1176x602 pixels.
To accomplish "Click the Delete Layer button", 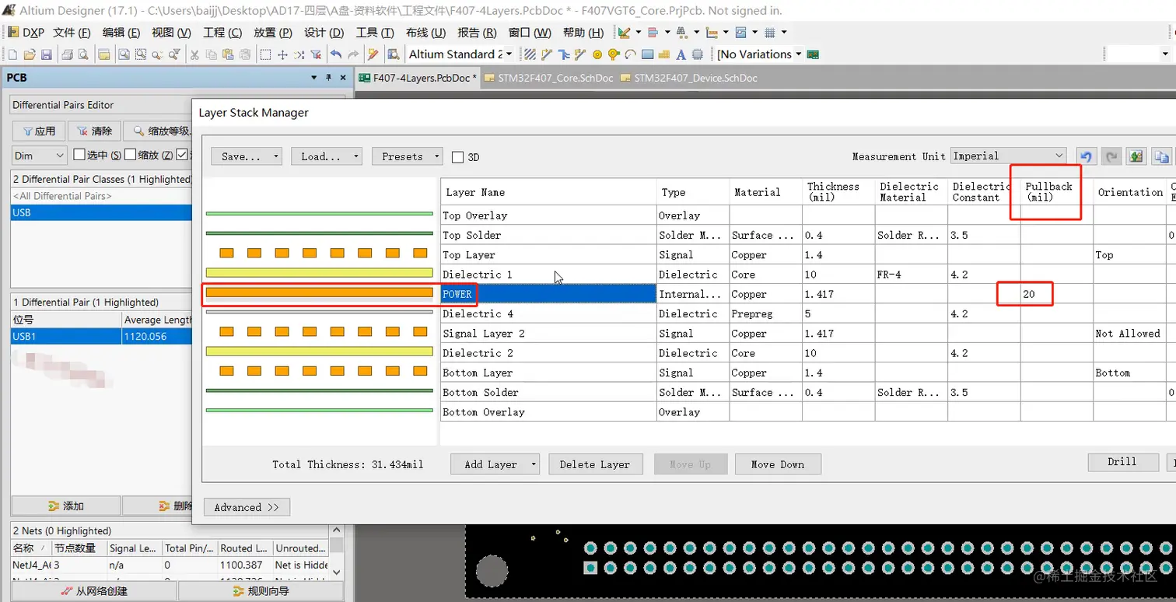I will click(595, 464).
